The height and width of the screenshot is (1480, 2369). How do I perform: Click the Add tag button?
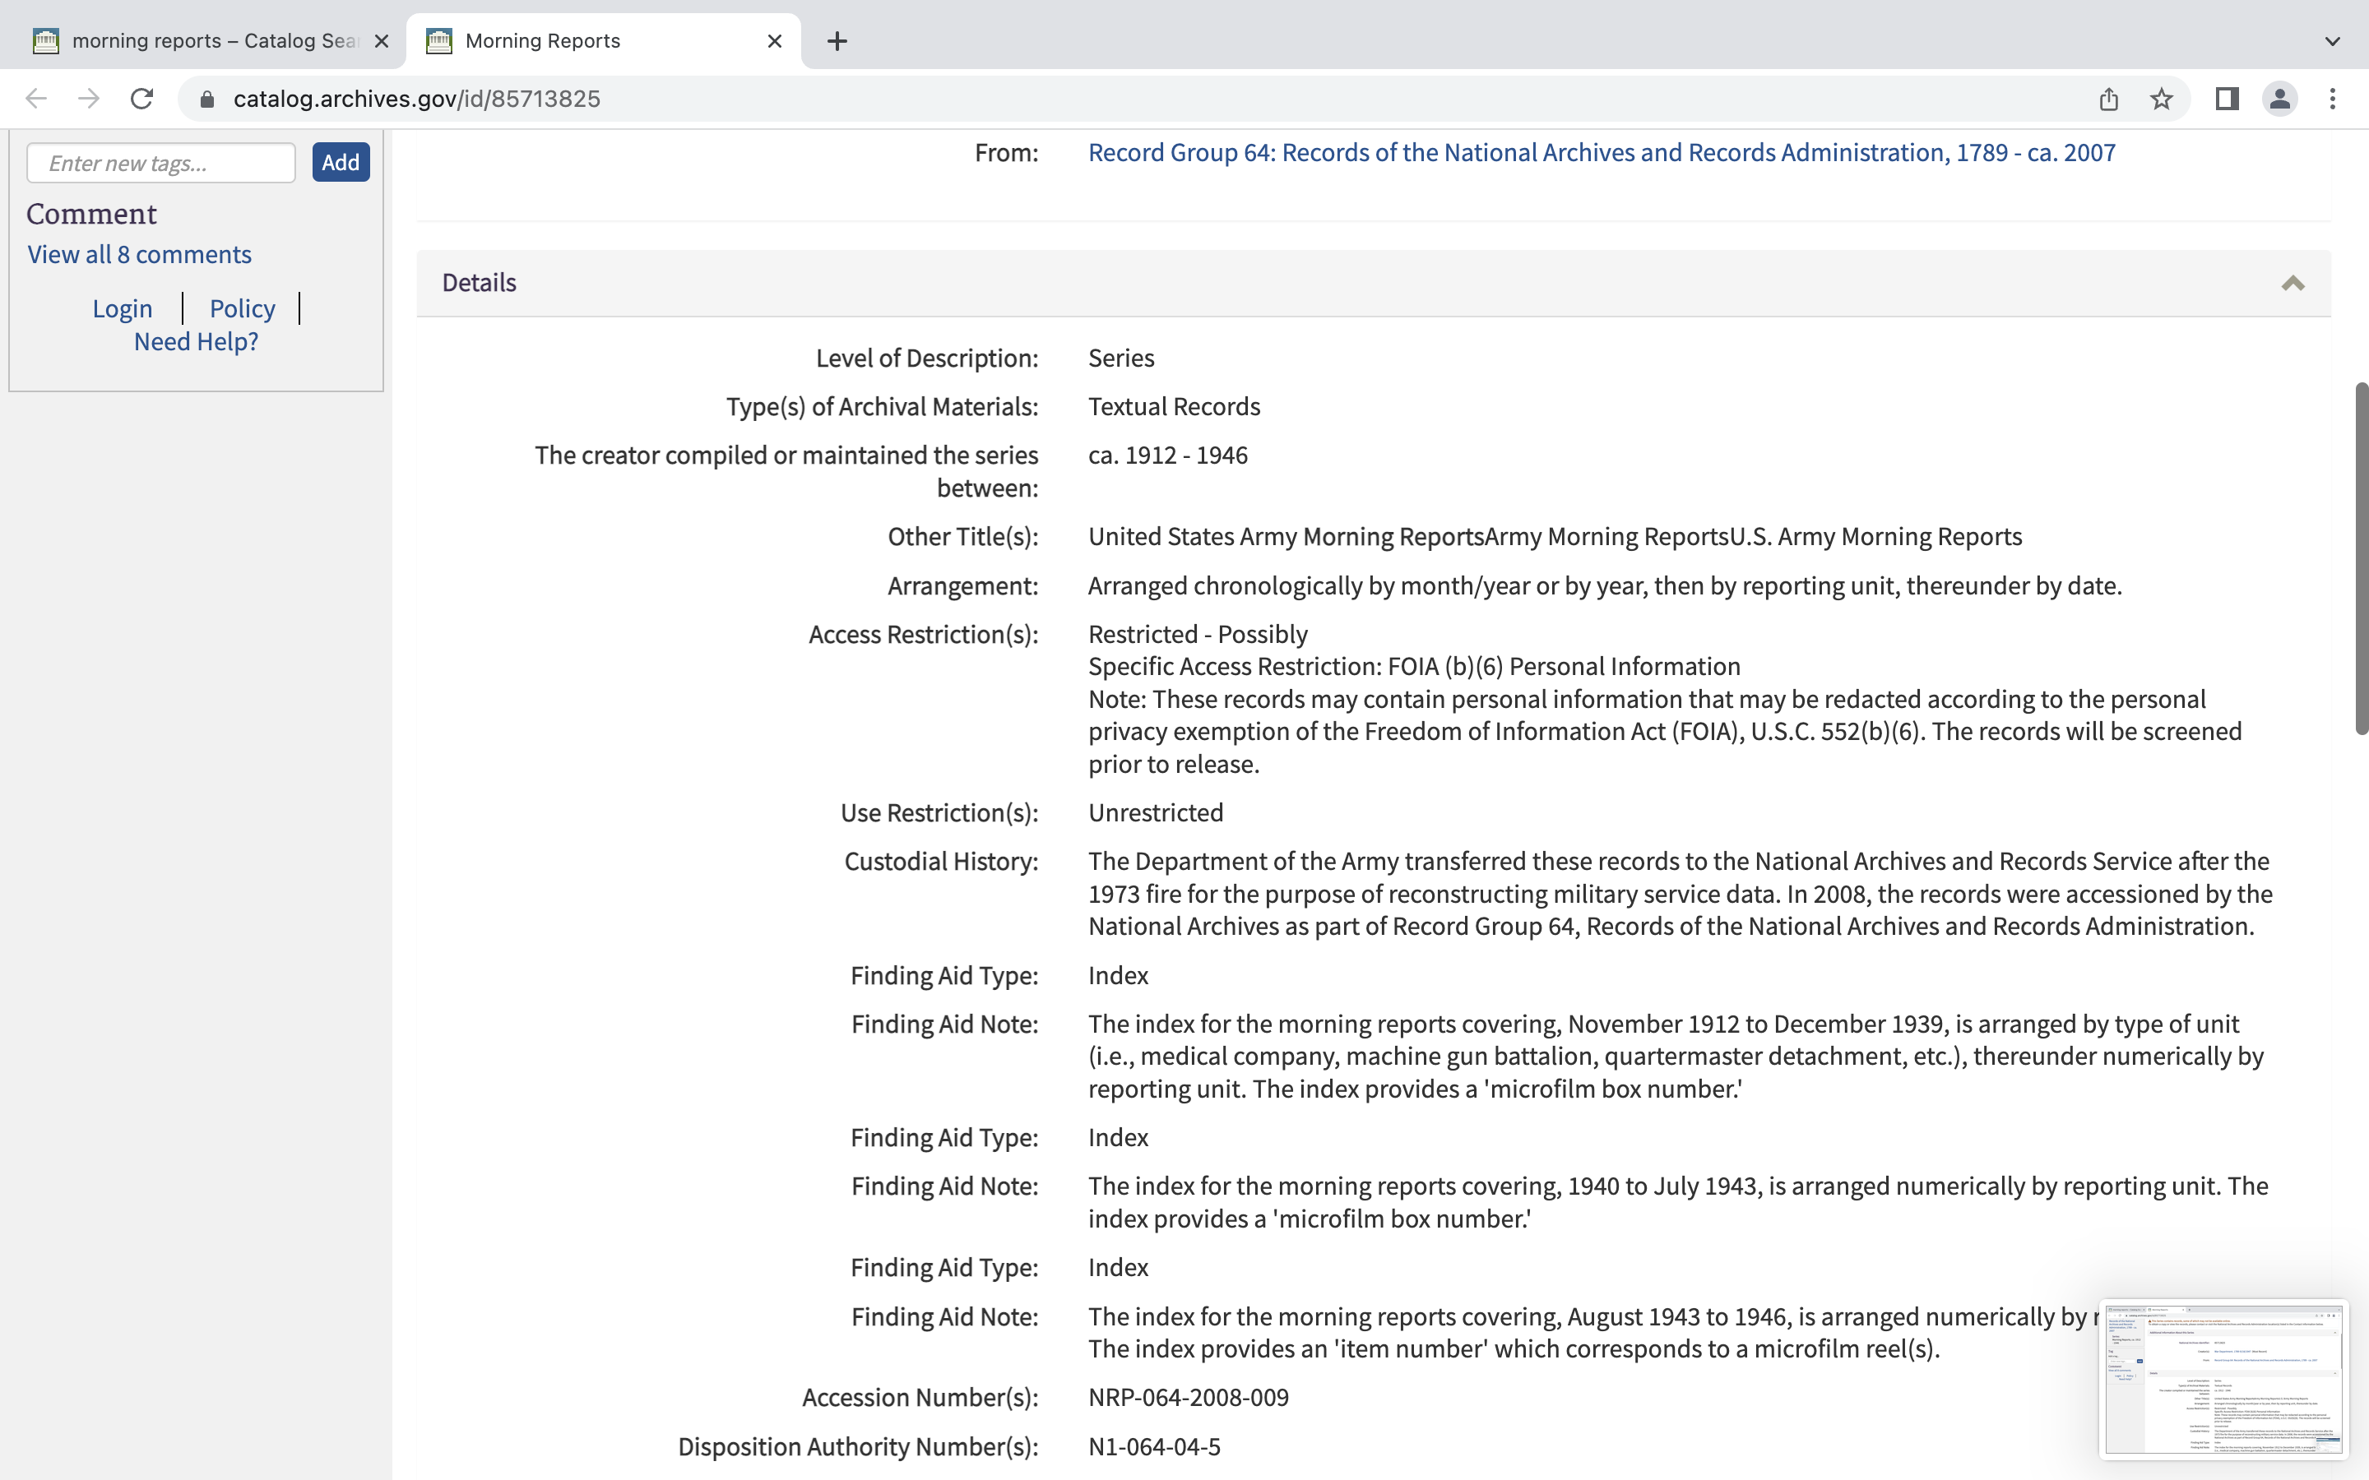click(x=341, y=163)
